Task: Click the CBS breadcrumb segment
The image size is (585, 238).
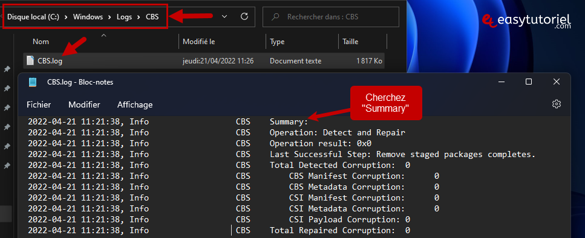Action: 152,17
